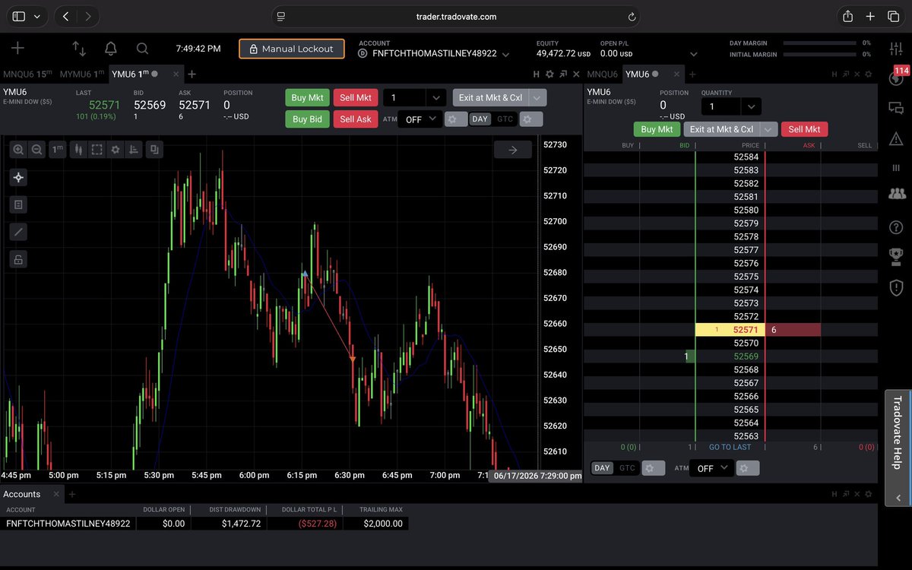The image size is (912, 570).
Task: Open the chart indicators icon
Action: pos(135,150)
